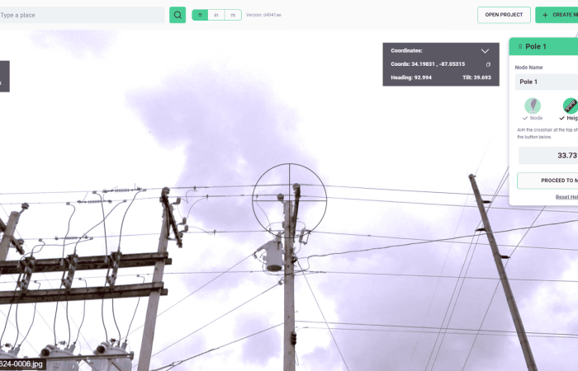
Task: Grab the drag handle beside Pole 1 title
Action: click(519, 47)
